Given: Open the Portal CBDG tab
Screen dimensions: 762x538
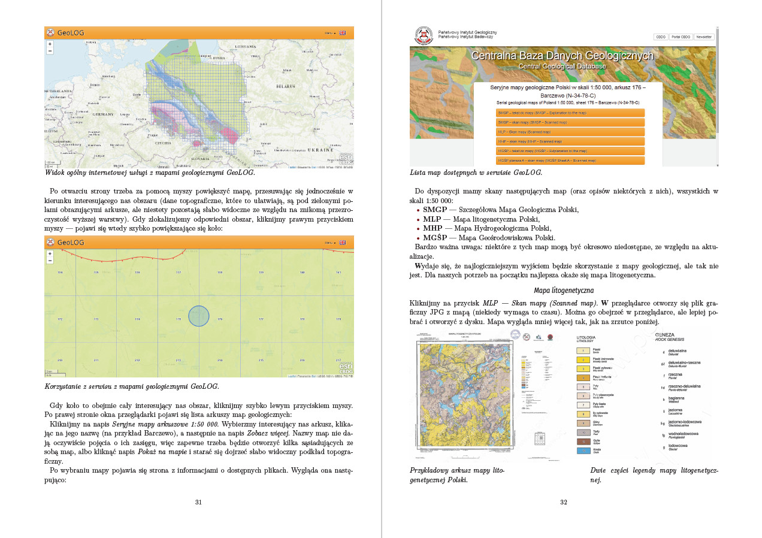Looking at the screenshot, I should click(681, 37).
